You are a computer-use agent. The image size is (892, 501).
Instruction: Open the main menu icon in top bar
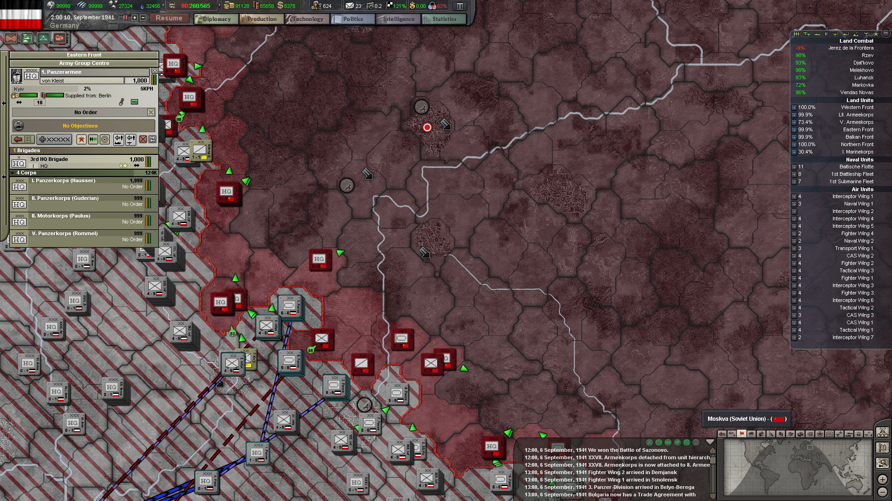point(460,6)
